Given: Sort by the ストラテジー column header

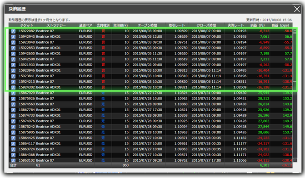Looking at the screenshot, I should coord(56,25).
